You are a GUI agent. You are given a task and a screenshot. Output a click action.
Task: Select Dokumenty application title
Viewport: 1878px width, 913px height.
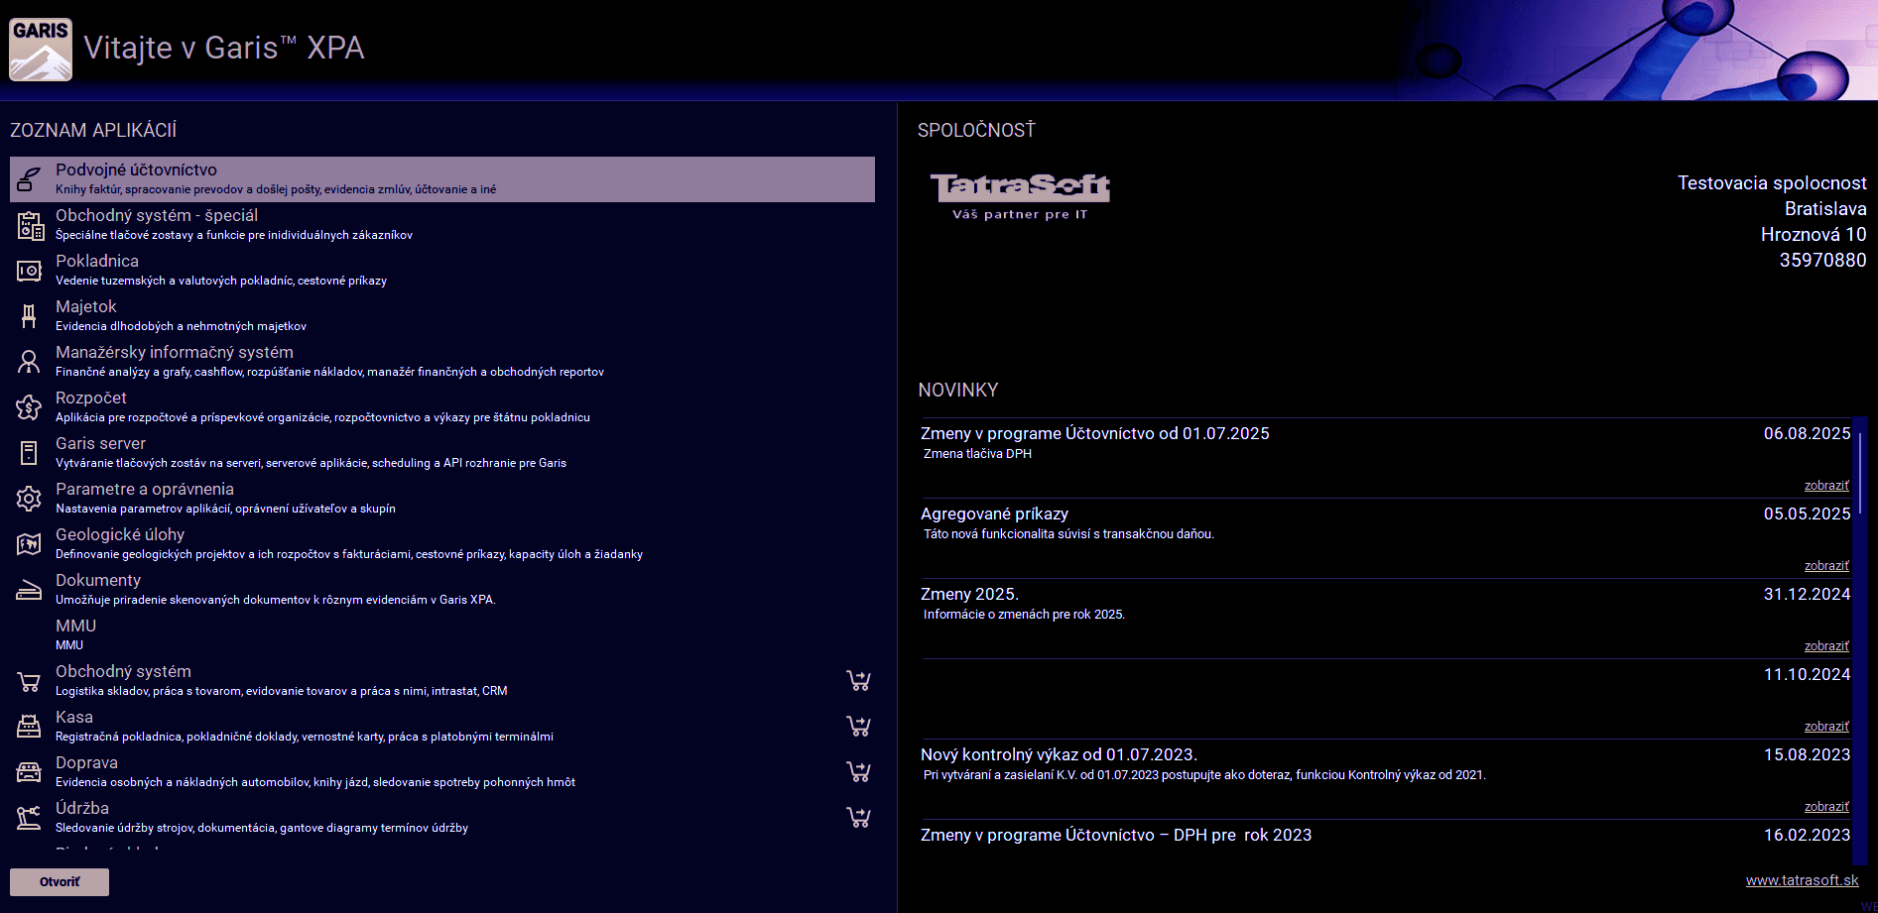98,580
